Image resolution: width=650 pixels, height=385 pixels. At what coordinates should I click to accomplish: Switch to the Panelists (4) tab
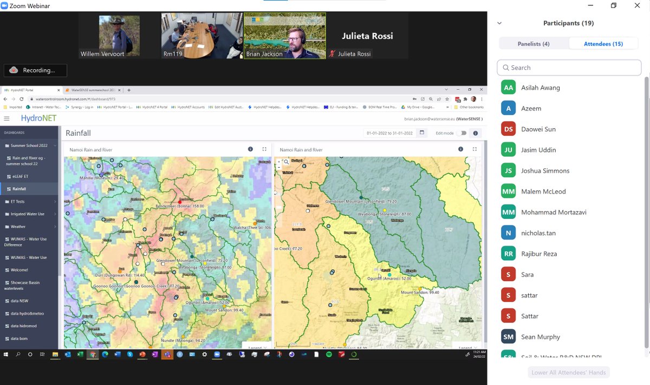pos(534,44)
